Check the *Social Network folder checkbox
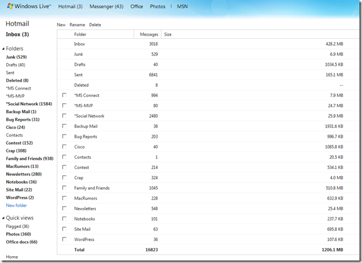Screen dimensions: 362x263 click(x=64, y=115)
